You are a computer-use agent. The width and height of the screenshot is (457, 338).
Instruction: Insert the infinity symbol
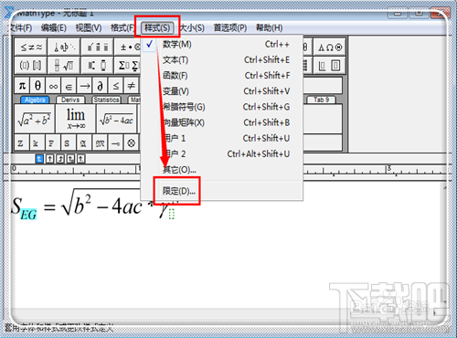coord(54,86)
